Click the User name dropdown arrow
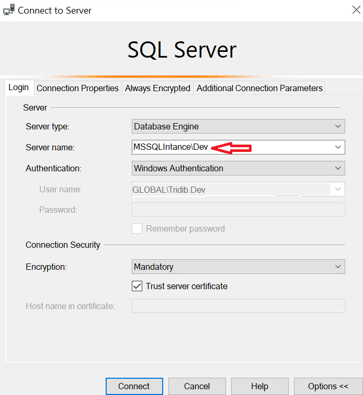This screenshot has width=363, height=395. coord(338,189)
